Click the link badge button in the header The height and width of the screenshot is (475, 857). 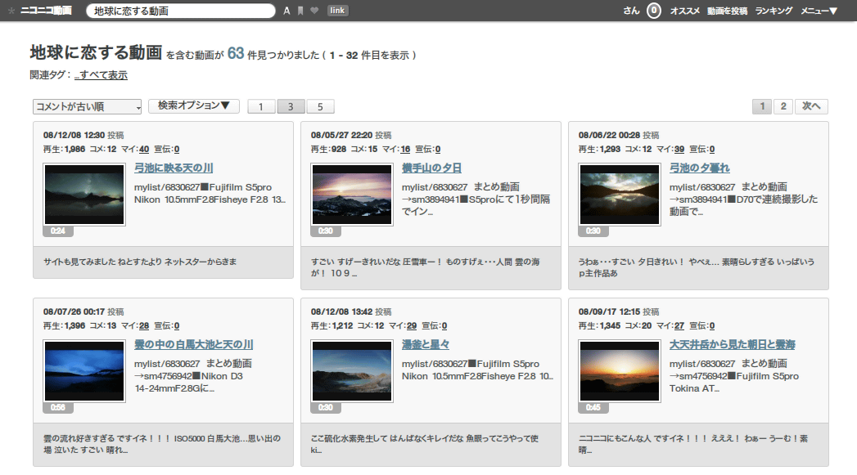coord(337,11)
